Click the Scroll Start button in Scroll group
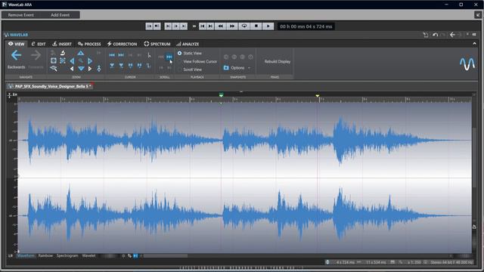Screen dimensions: 484x272 161,57
